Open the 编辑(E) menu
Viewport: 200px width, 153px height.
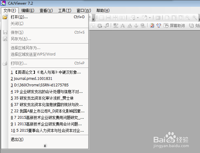[x=28, y=10]
